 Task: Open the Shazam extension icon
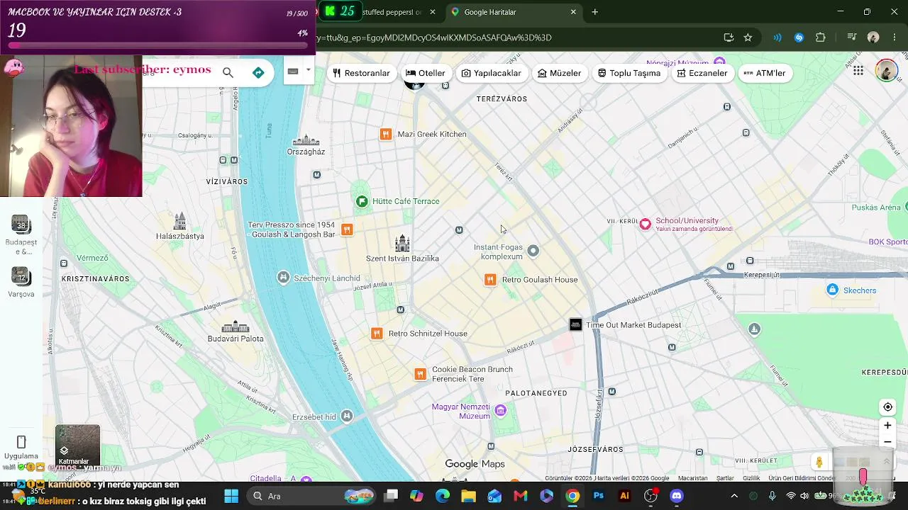click(x=799, y=38)
